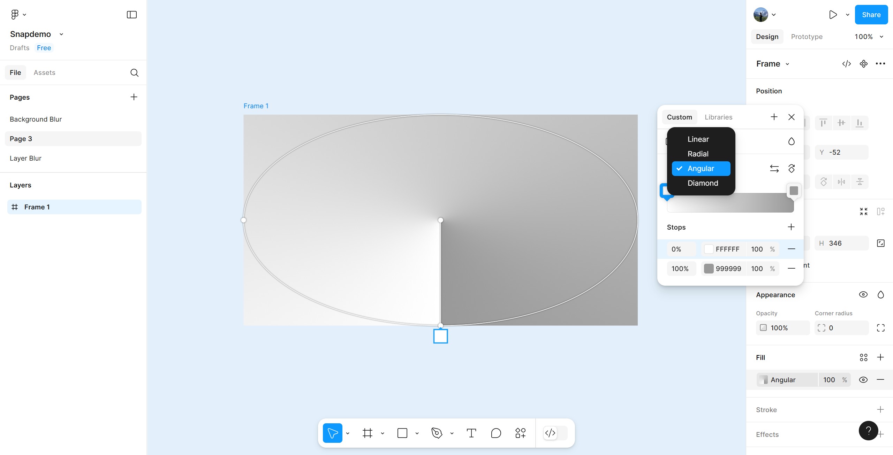Remove the 999999 gradient stop
The height and width of the screenshot is (455, 893).
792,268
